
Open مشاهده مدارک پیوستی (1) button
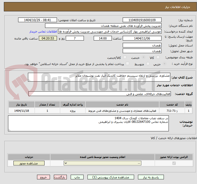pos(111,177)
